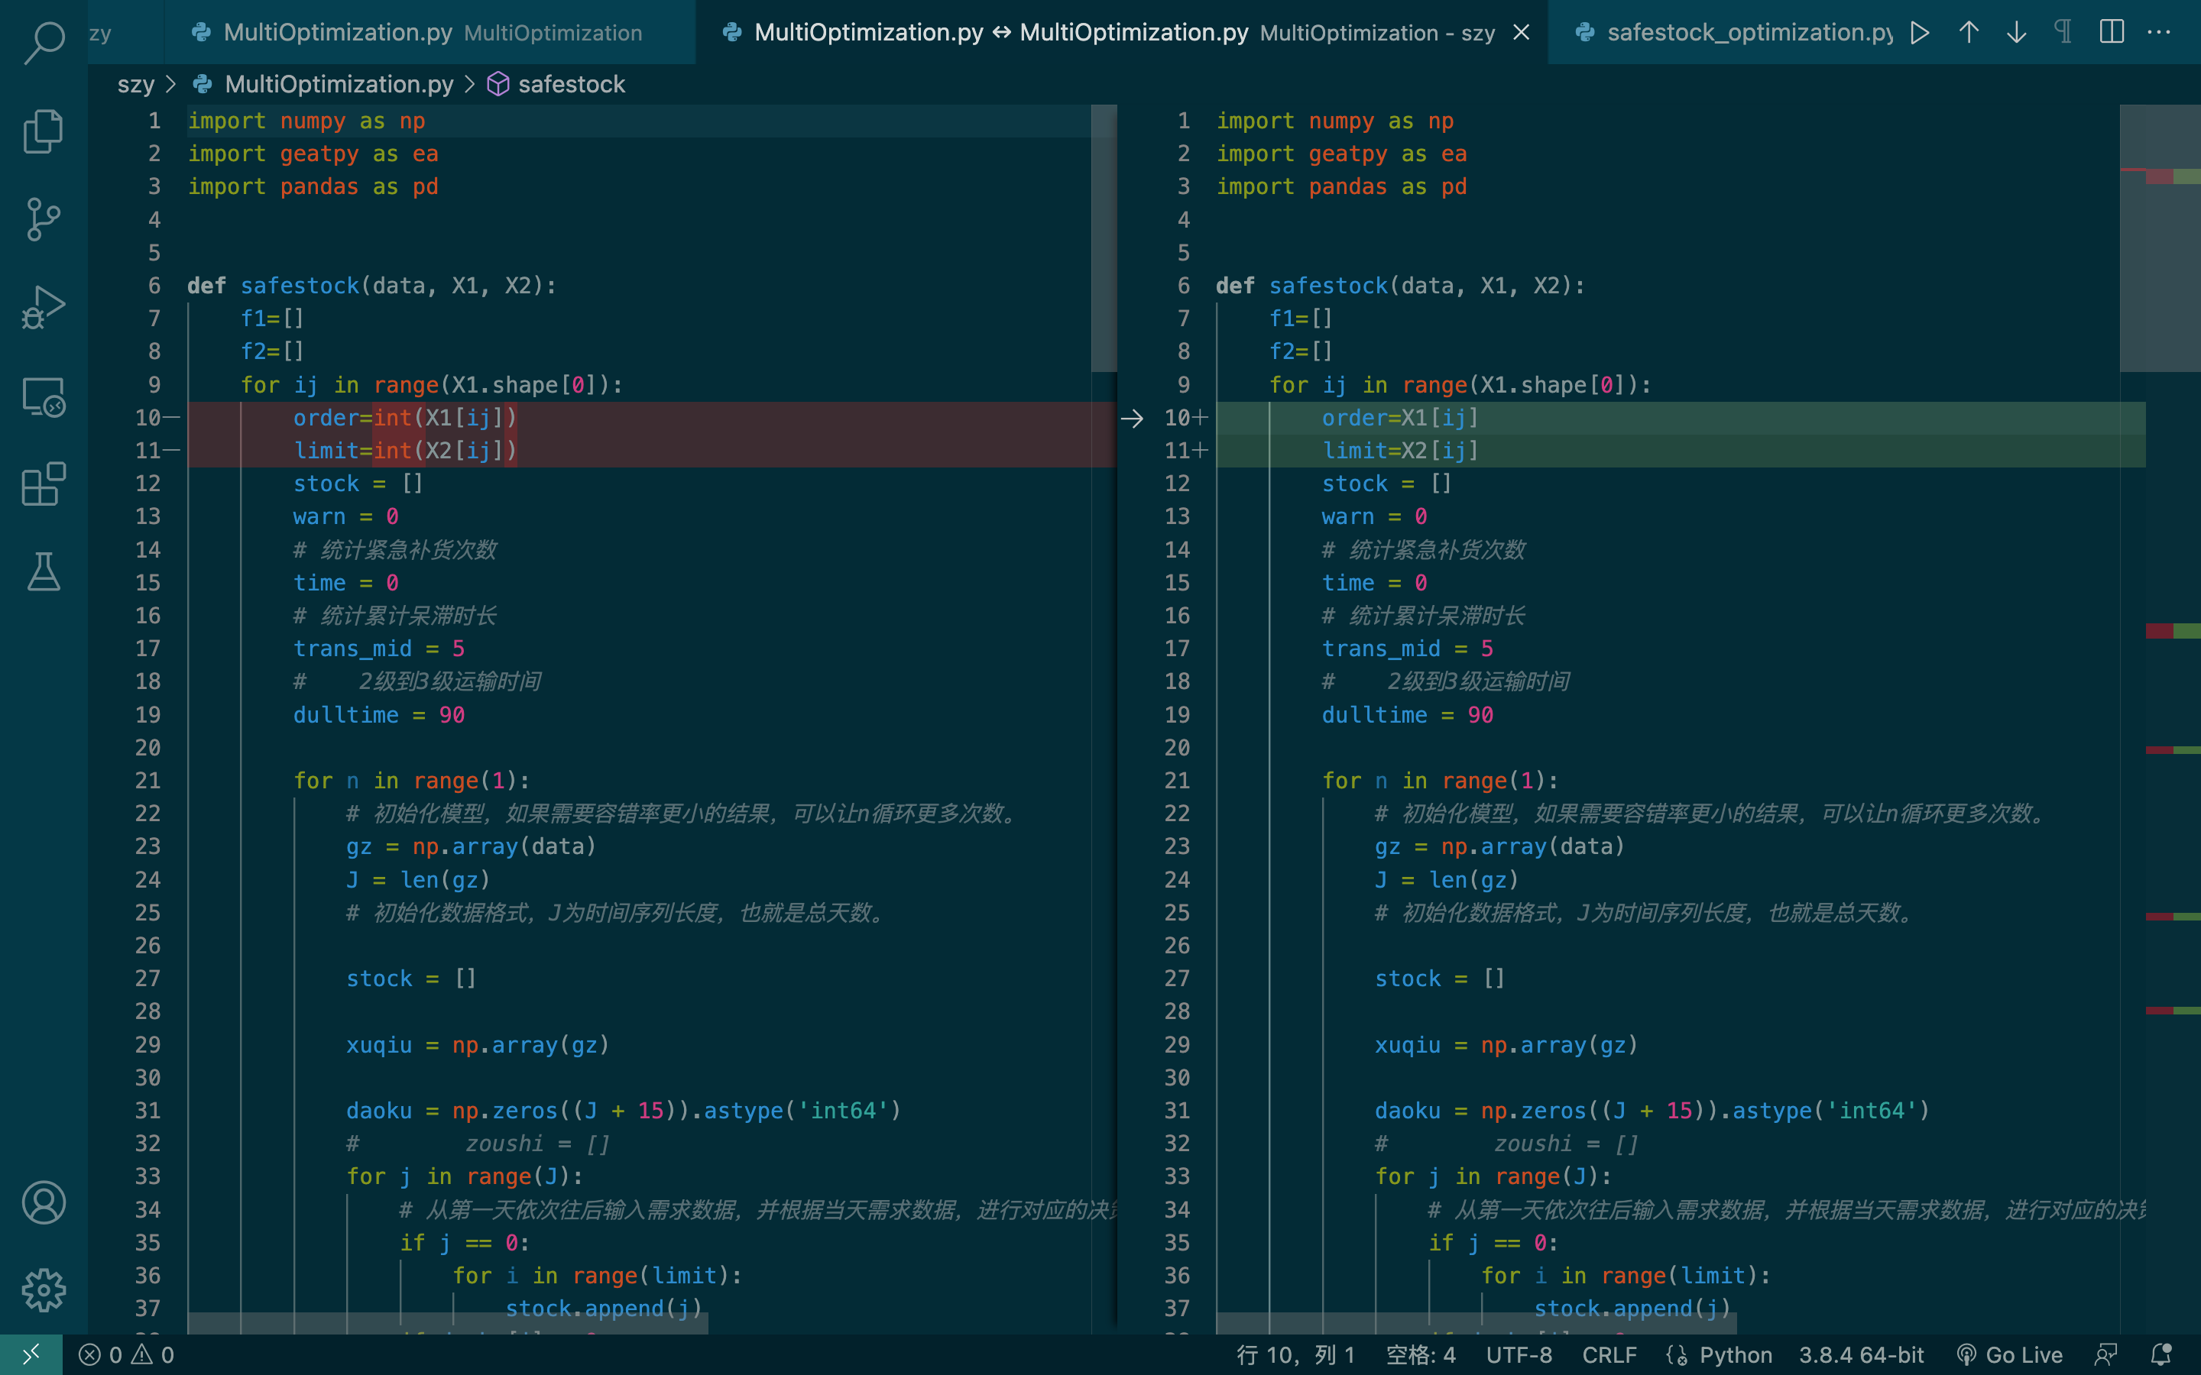This screenshot has width=2201, height=1375.
Task: Open Run and Debug view
Action: point(44,307)
